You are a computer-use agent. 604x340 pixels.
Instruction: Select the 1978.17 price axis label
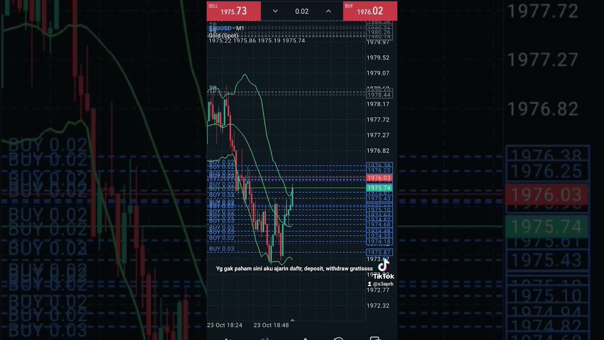point(378,104)
